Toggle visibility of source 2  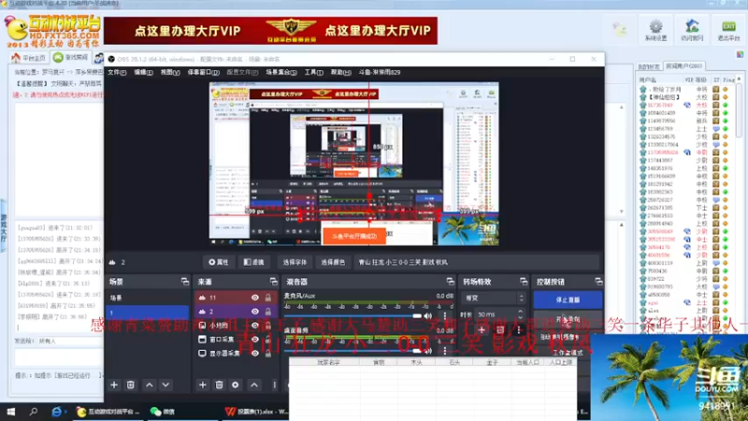(255, 312)
